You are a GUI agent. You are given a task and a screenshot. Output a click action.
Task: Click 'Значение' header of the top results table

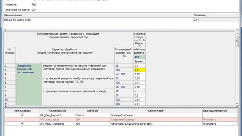coord(216,15)
